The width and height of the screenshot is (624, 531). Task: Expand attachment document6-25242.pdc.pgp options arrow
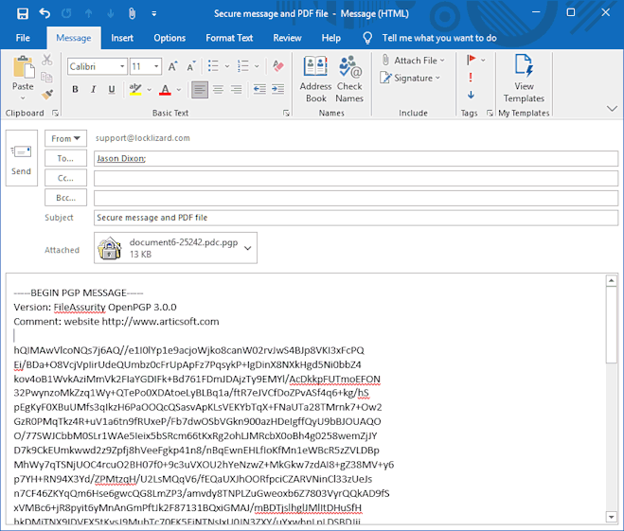[x=247, y=248]
